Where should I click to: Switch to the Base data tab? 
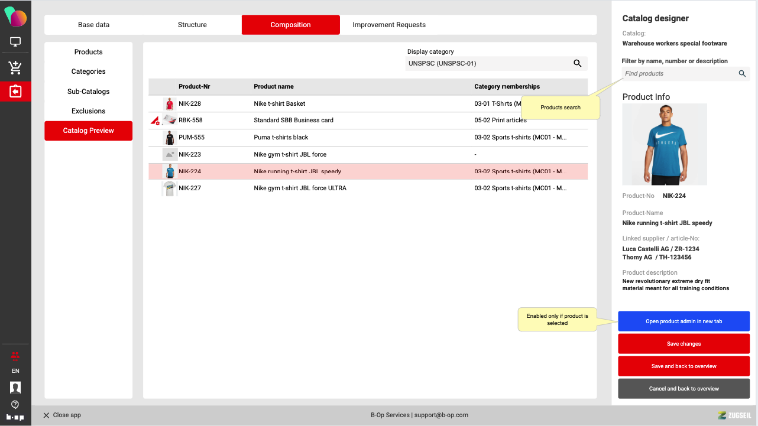[x=93, y=25]
